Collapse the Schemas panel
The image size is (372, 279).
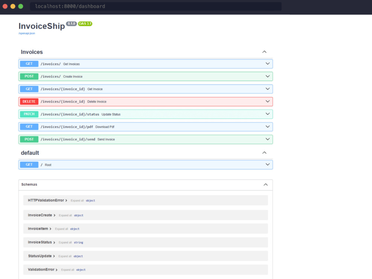[265, 185]
